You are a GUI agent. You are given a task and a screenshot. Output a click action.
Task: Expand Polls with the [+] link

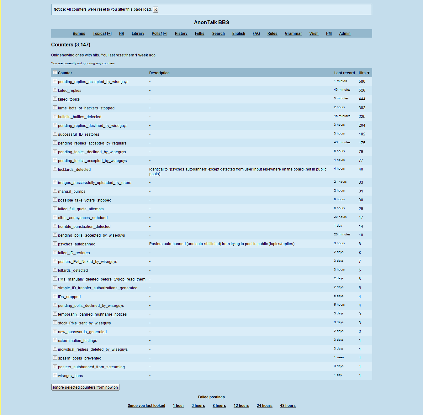[165, 34]
